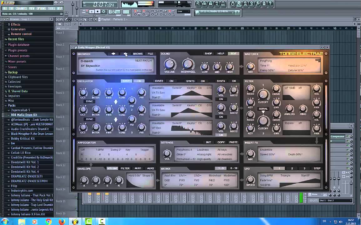Click the next patch arrow in Electra browser
361x225 pixels.
[125, 54]
